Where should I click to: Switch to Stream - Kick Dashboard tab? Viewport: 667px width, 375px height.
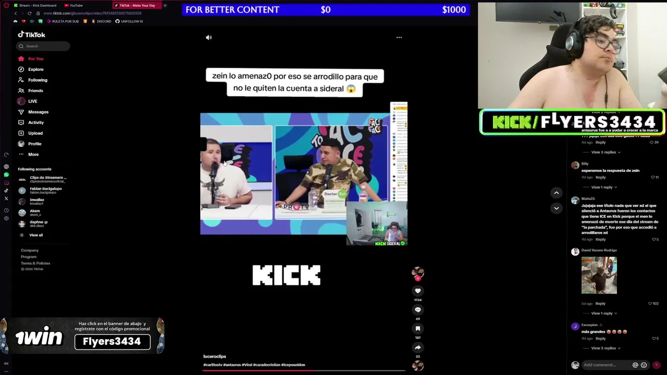pos(36,5)
